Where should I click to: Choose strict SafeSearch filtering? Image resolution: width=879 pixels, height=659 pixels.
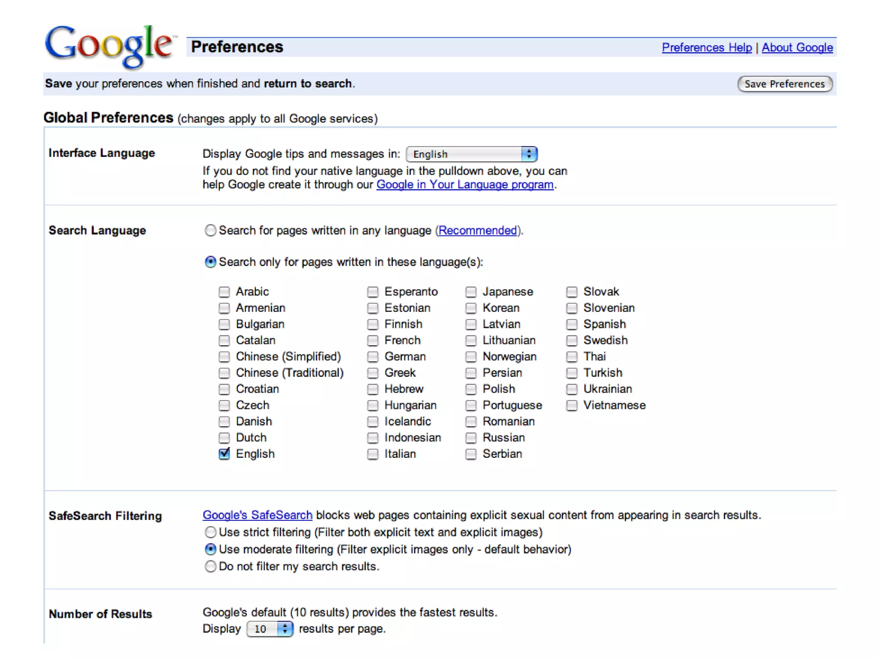coord(210,532)
